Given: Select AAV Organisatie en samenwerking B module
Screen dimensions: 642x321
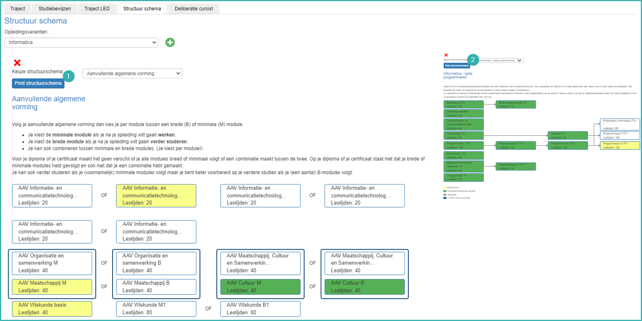Looking at the screenshot, I should (x=156, y=263).
